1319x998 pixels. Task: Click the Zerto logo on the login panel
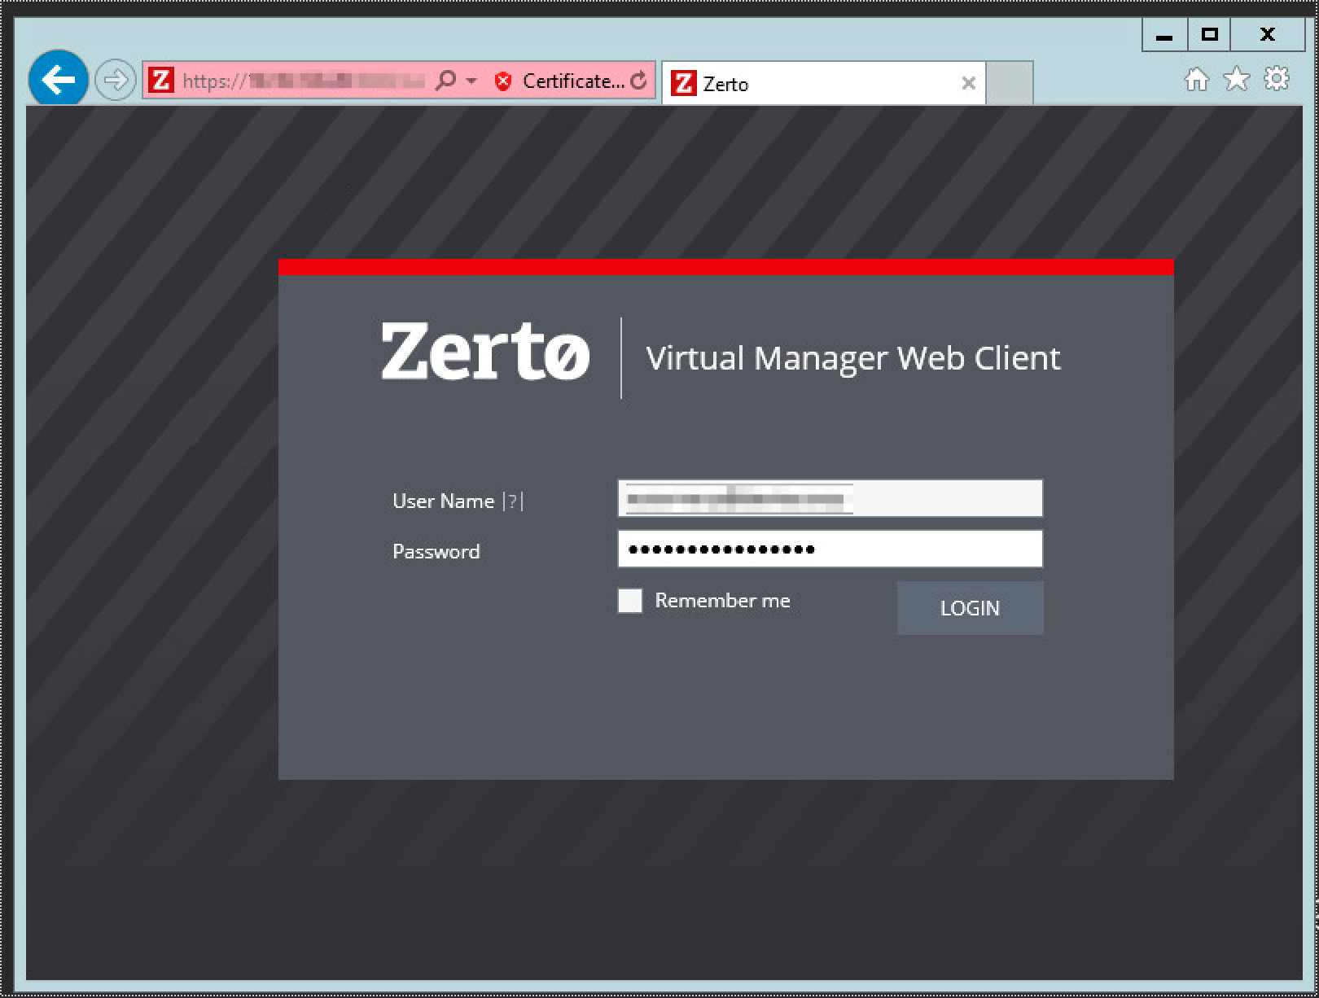[485, 353]
